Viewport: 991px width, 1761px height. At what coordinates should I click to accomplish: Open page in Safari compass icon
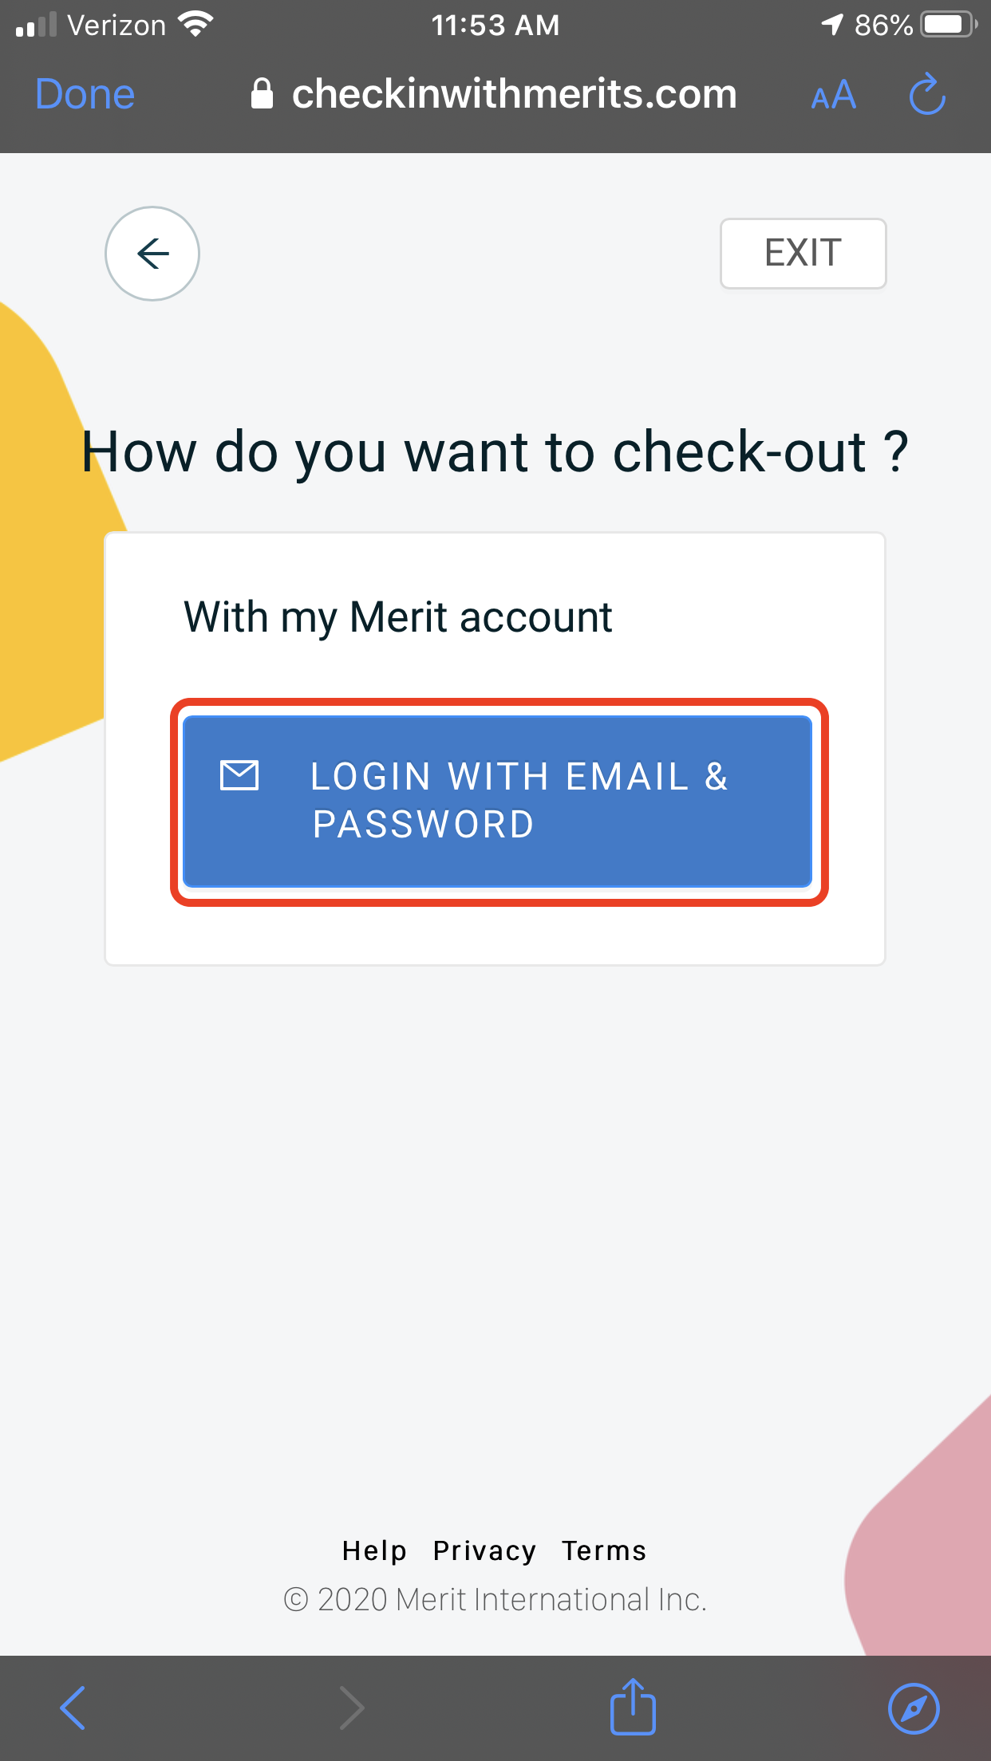click(914, 1708)
